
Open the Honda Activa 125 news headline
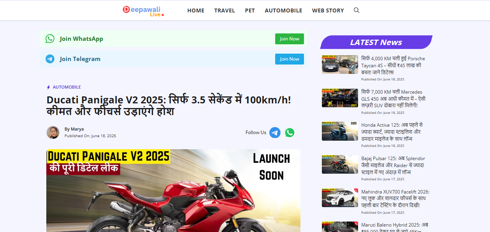(392, 132)
